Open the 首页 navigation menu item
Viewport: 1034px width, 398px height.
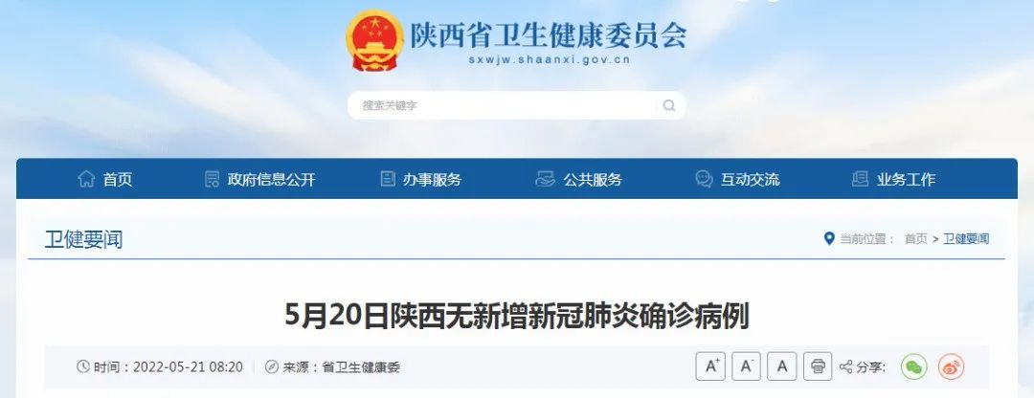pyautogui.click(x=105, y=179)
